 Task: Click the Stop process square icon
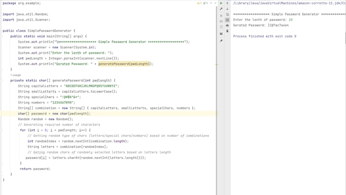pos(221,16)
